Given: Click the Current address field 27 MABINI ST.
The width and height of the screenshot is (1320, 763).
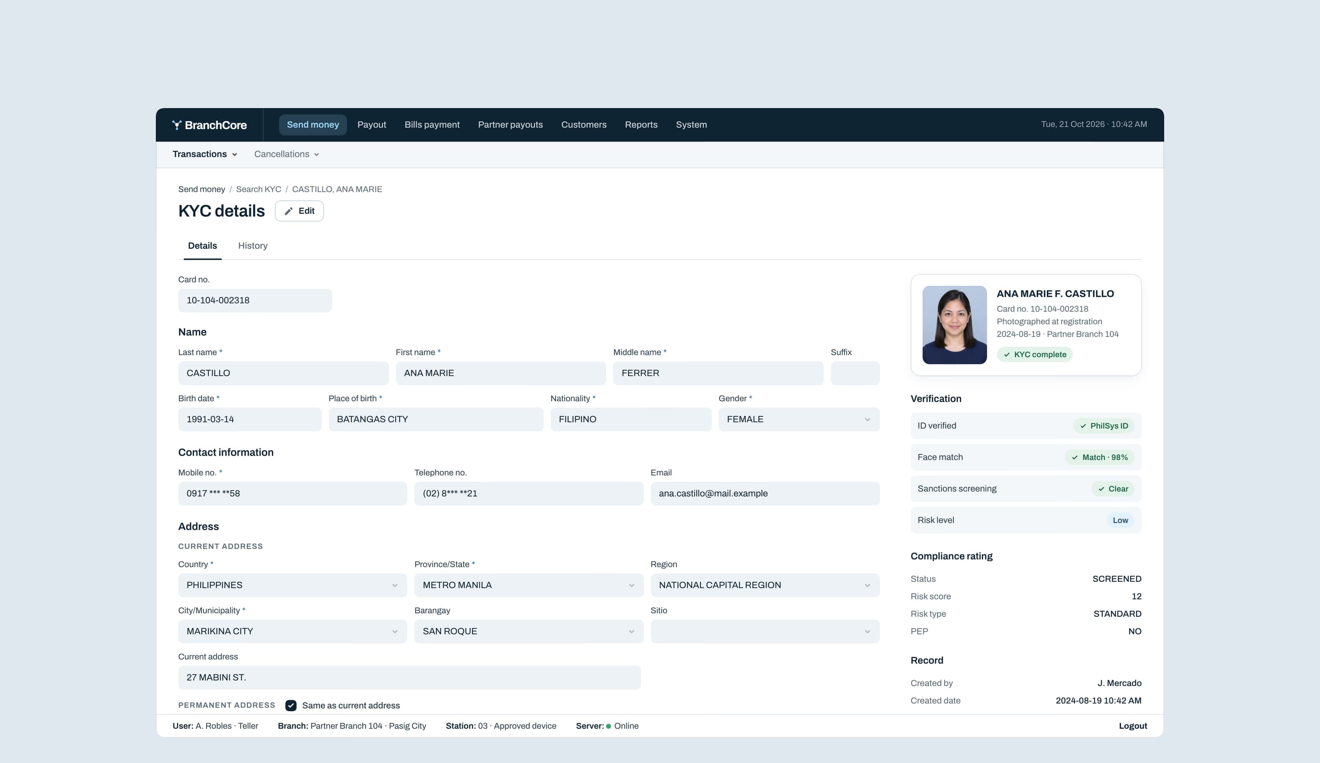Looking at the screenshot, I should point(409,677).
